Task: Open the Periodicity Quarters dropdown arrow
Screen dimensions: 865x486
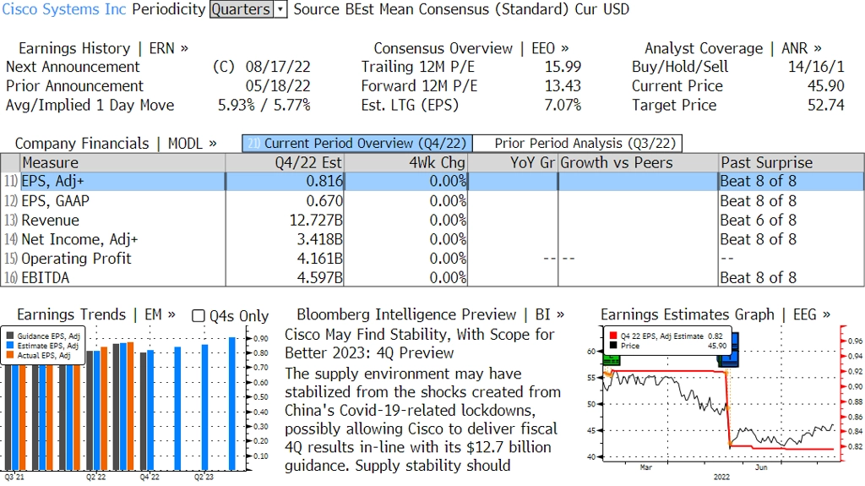Action: click(280, 9)
